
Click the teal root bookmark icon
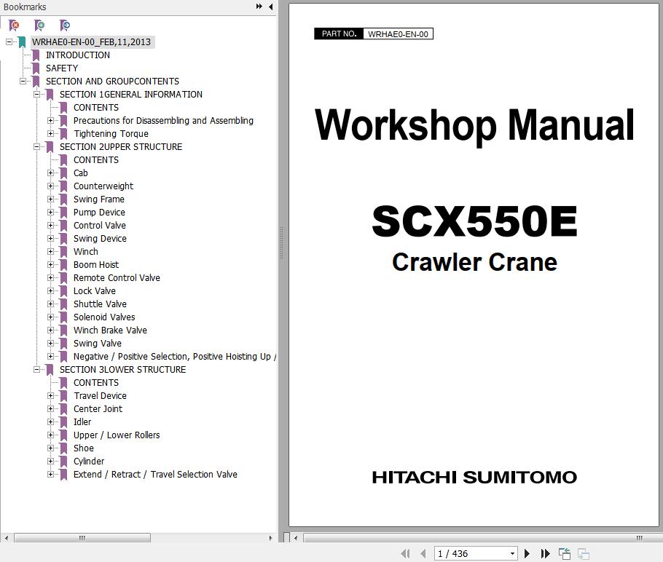22,41
